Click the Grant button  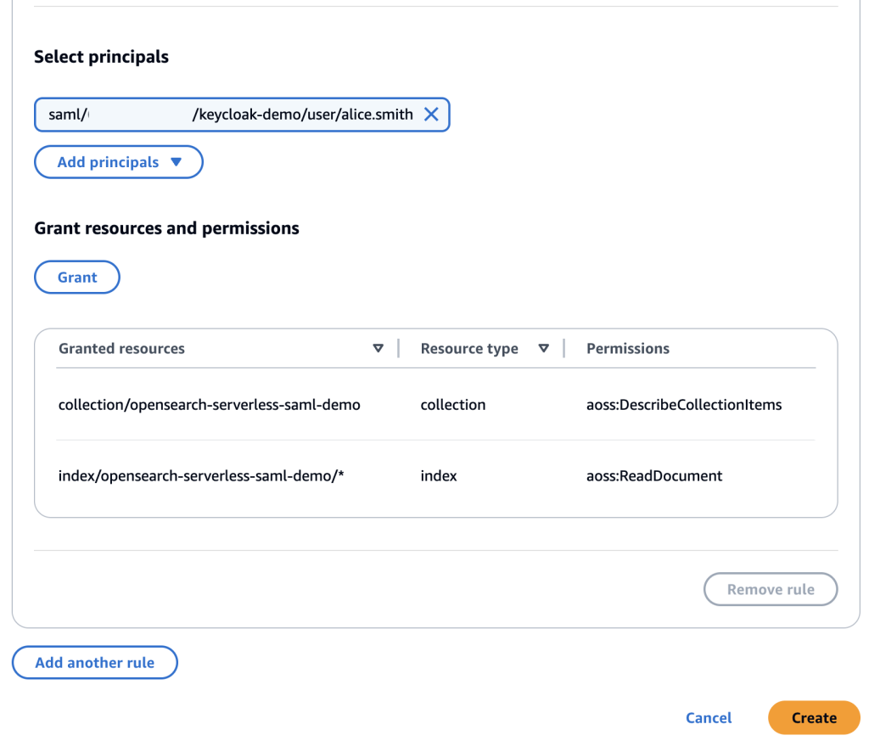coord(77,278)
